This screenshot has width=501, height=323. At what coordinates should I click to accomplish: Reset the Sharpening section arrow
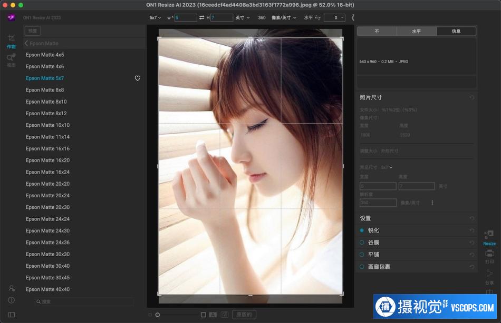(472, 230)
